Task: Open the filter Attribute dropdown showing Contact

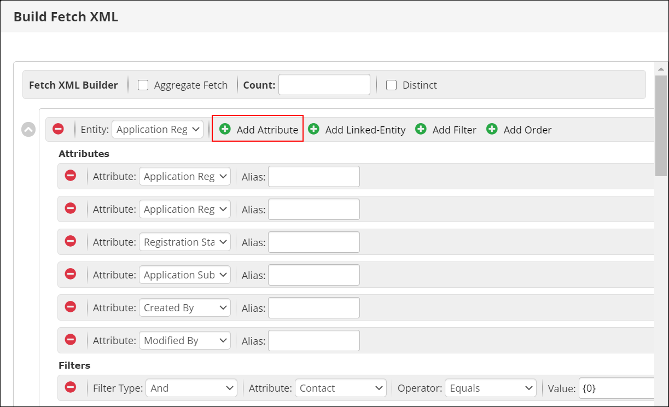Action: point(340,388)
